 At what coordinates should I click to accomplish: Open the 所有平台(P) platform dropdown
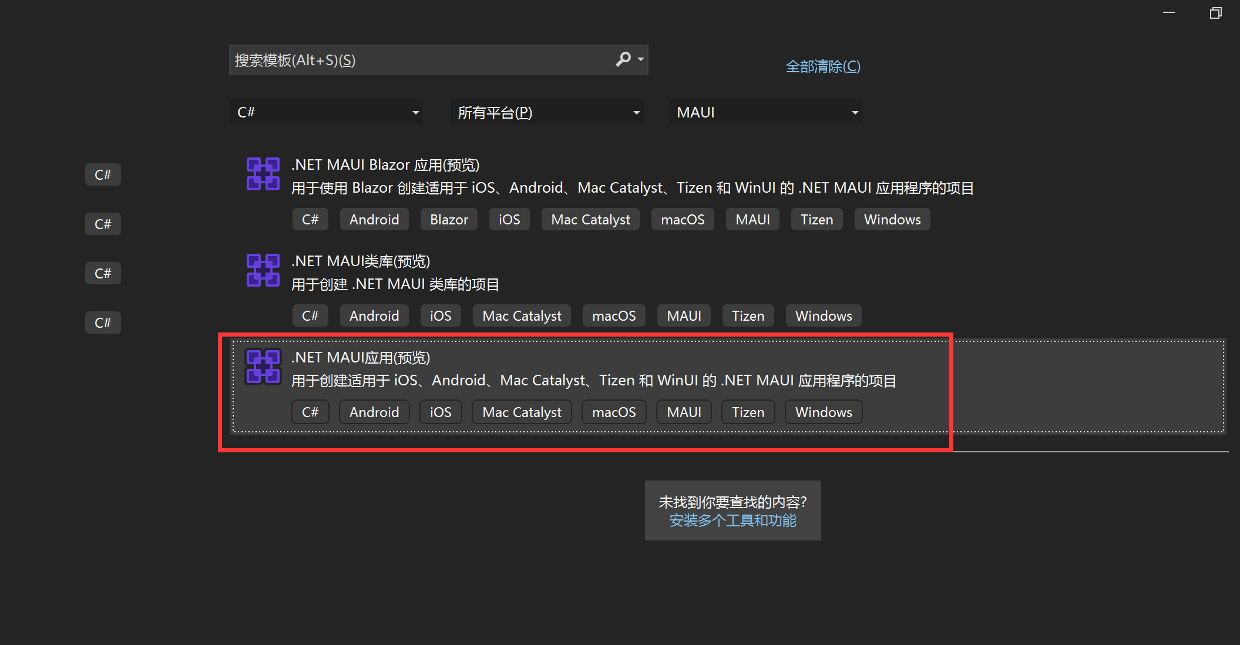[x=547, y=112]
